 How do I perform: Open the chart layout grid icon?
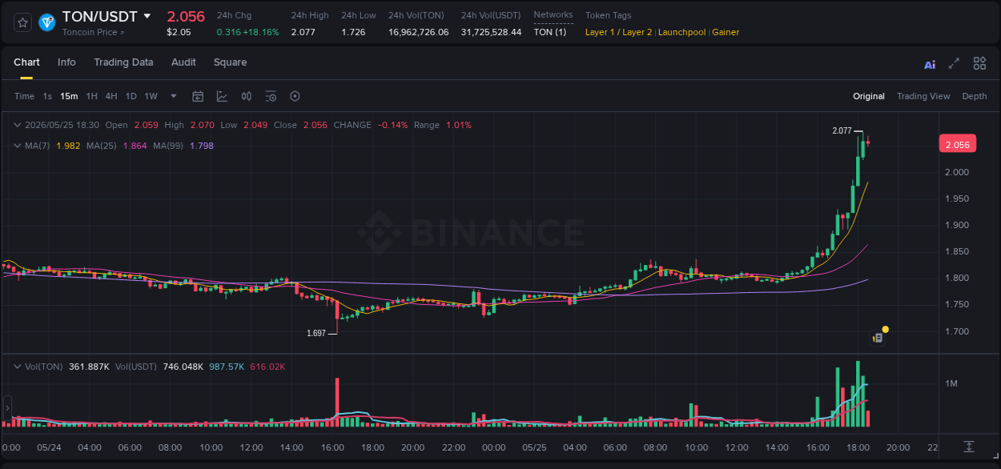979,63
